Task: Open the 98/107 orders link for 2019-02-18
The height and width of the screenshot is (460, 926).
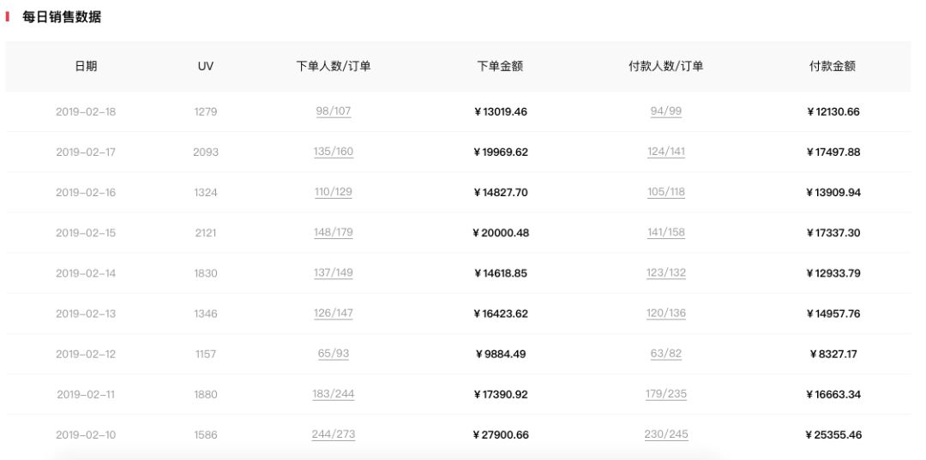Action: click(334, 111)
